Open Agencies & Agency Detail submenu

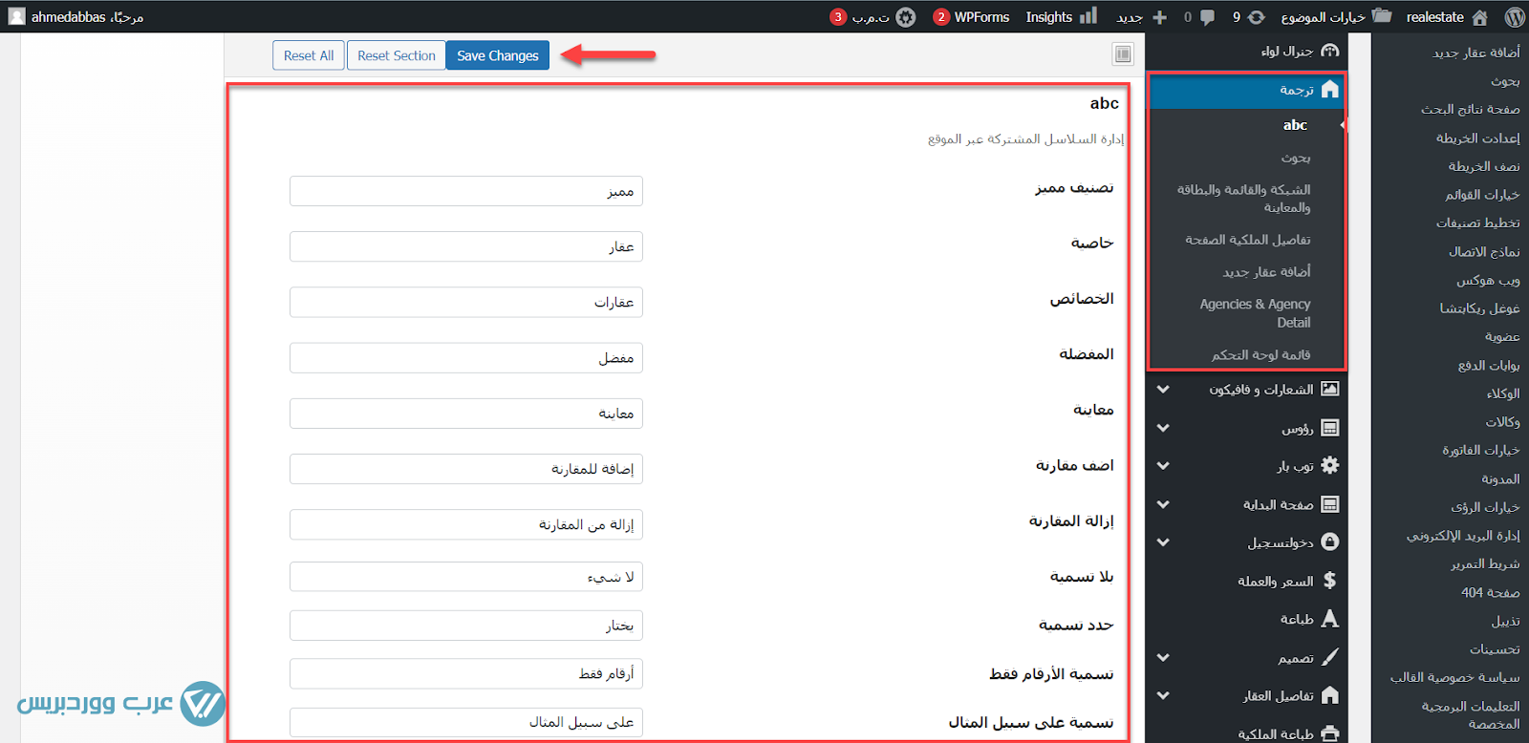[1255, 313]
